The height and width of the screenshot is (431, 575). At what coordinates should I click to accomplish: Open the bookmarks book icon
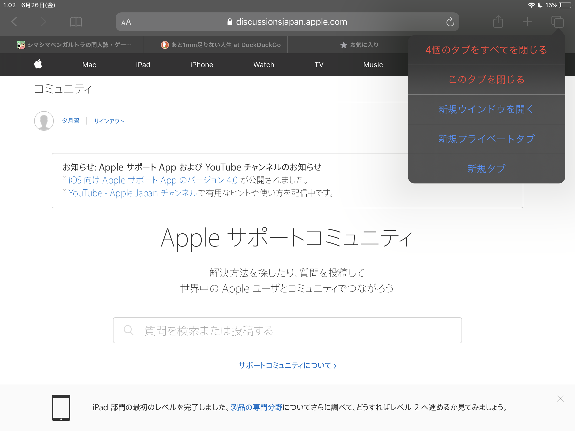76,22
